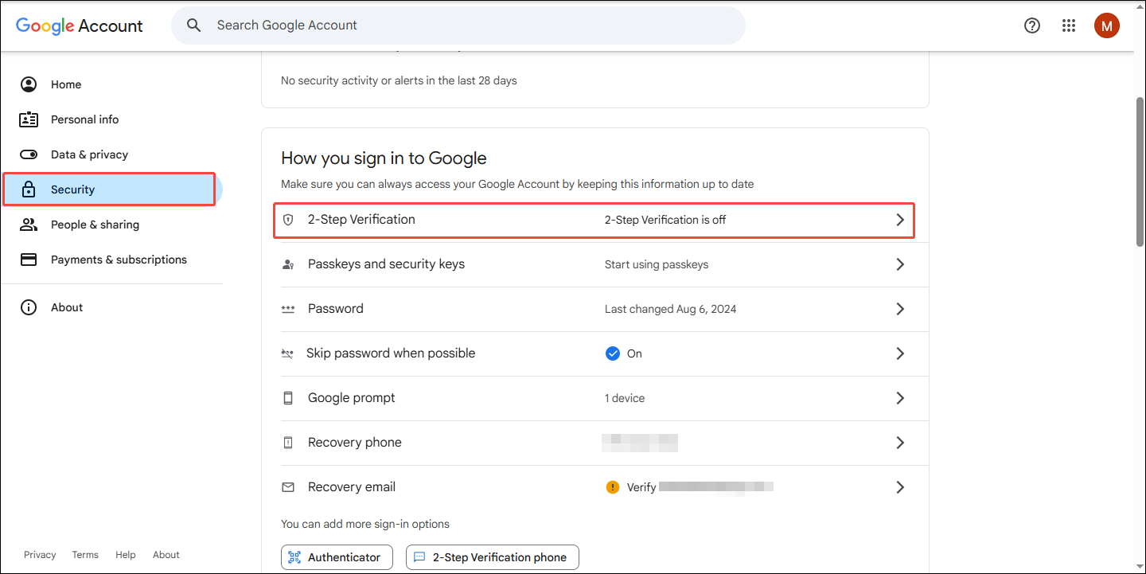Click the Password asterisks icon
Screen dimensions: 1146x574
pyautogui.click(x=288, y=309)
